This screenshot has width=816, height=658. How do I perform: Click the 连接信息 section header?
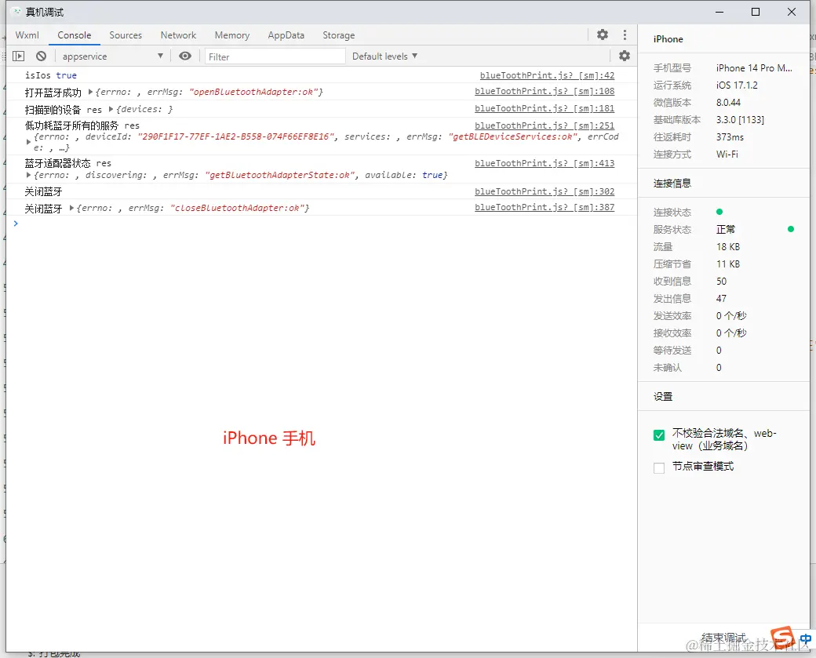tap(672, 183)
